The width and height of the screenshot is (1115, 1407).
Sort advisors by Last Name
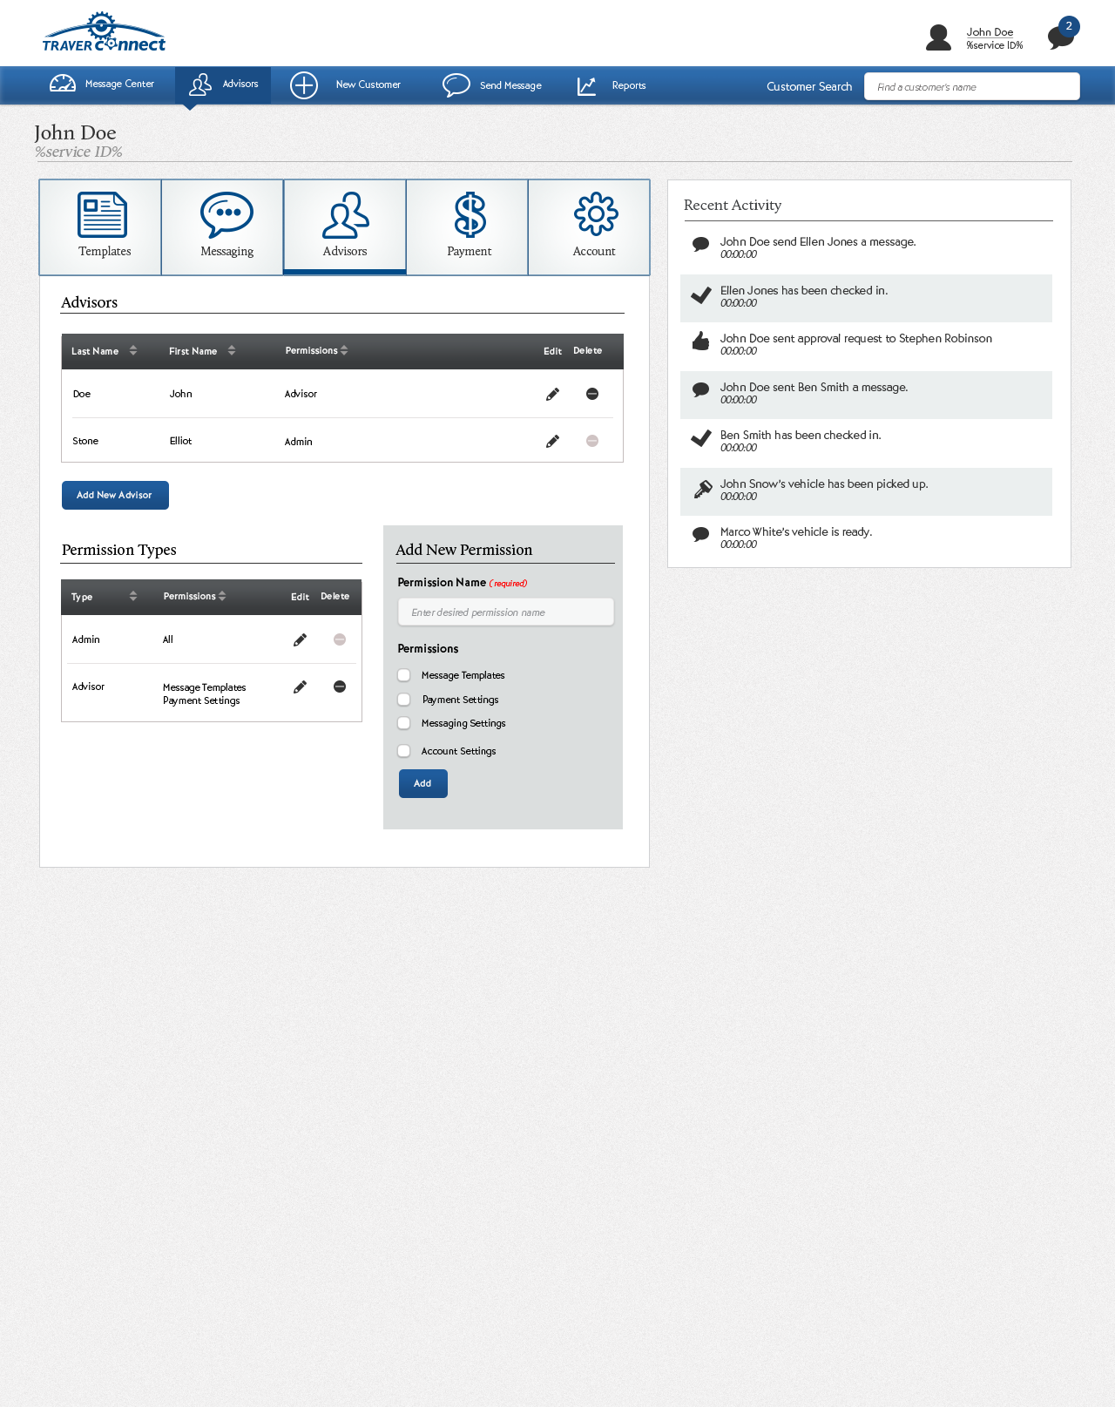pos(133,350)
